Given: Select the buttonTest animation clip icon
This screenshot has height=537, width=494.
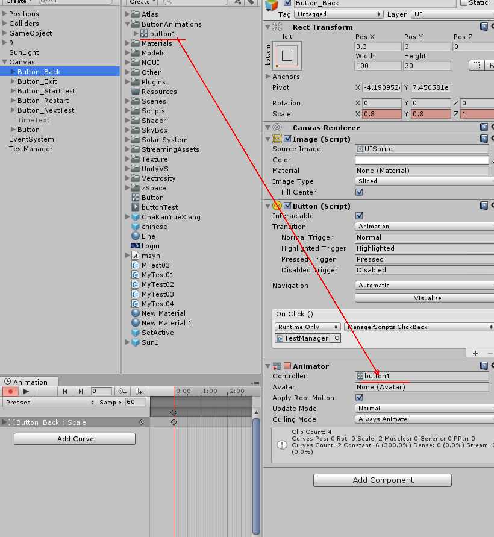Looking at the screenshot, I should (136, 207).
